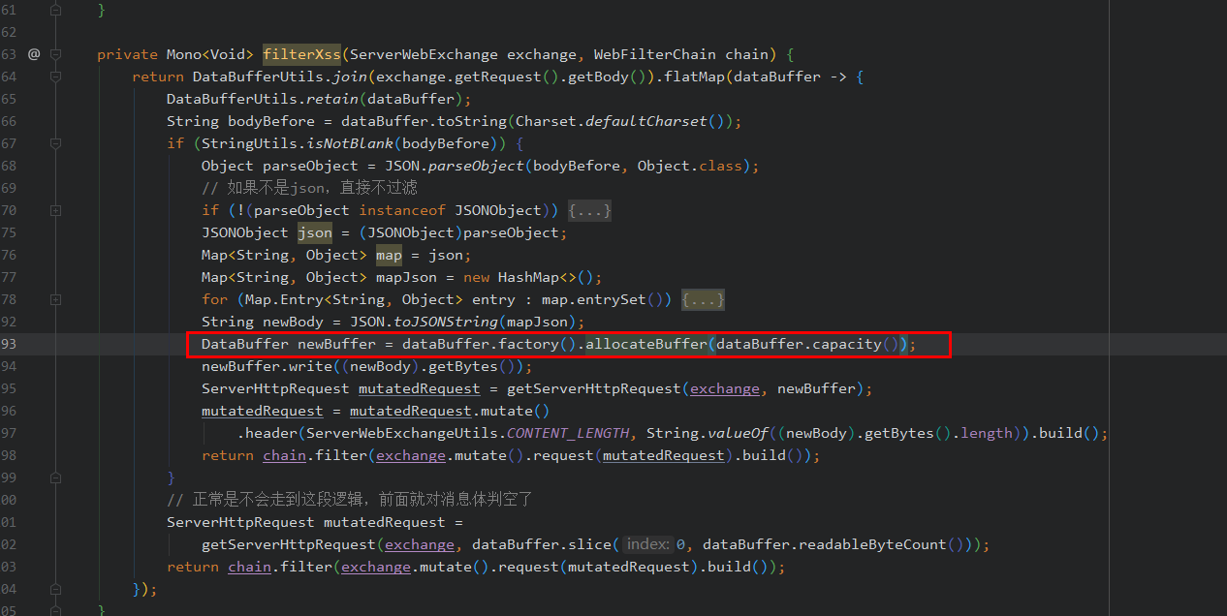Viewport: 1227px width, 616px height.
Task: Click the highlighted 'json' variable on line 75
Action: [315, 232]
